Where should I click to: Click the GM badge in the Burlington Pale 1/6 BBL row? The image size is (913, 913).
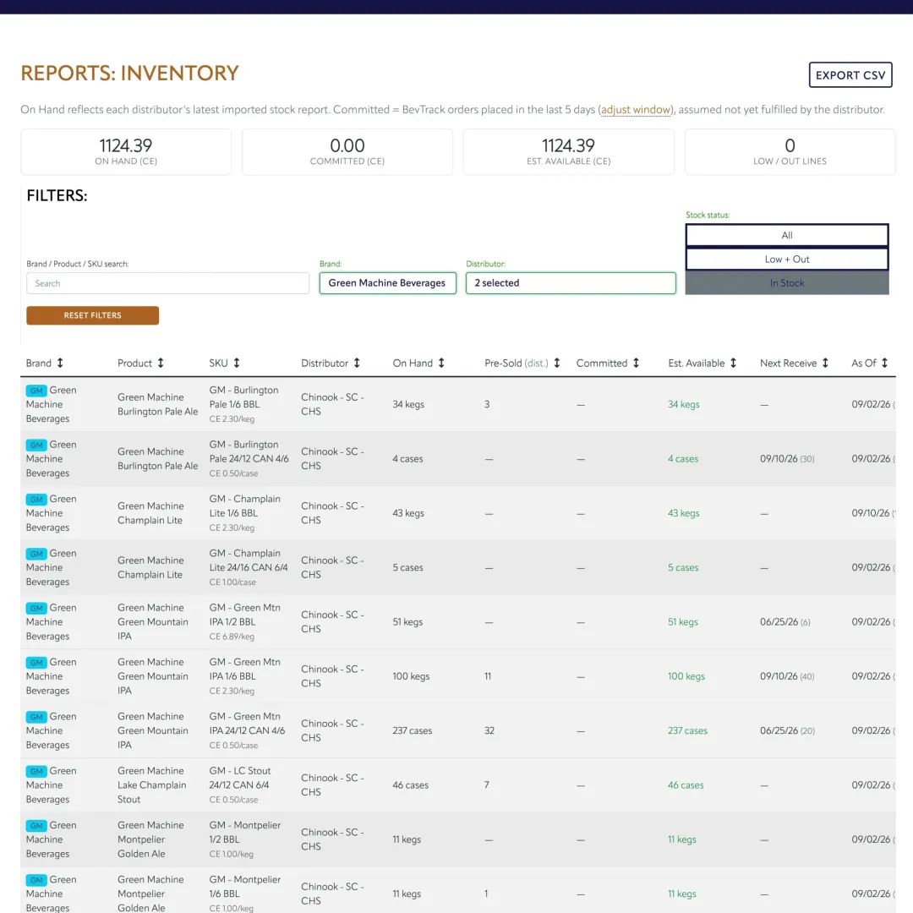pyautogui.click(x=36, y=391)
